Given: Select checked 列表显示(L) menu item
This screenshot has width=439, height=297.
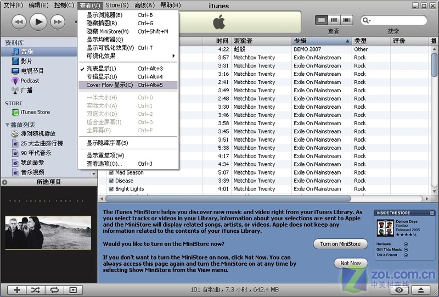Looking at the screenshot, I should click(x=128, y=69).
